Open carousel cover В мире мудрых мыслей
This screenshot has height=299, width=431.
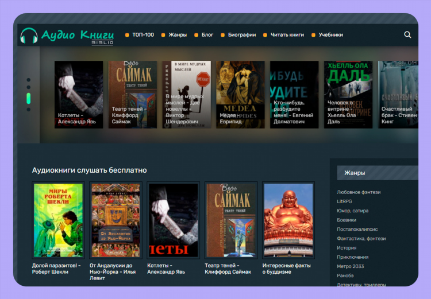[x=186, y=95]
